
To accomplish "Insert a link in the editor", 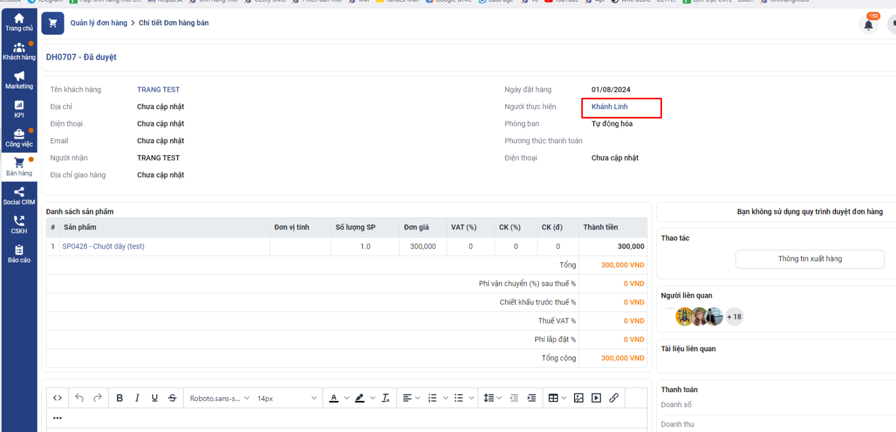I will pos(614,398).
